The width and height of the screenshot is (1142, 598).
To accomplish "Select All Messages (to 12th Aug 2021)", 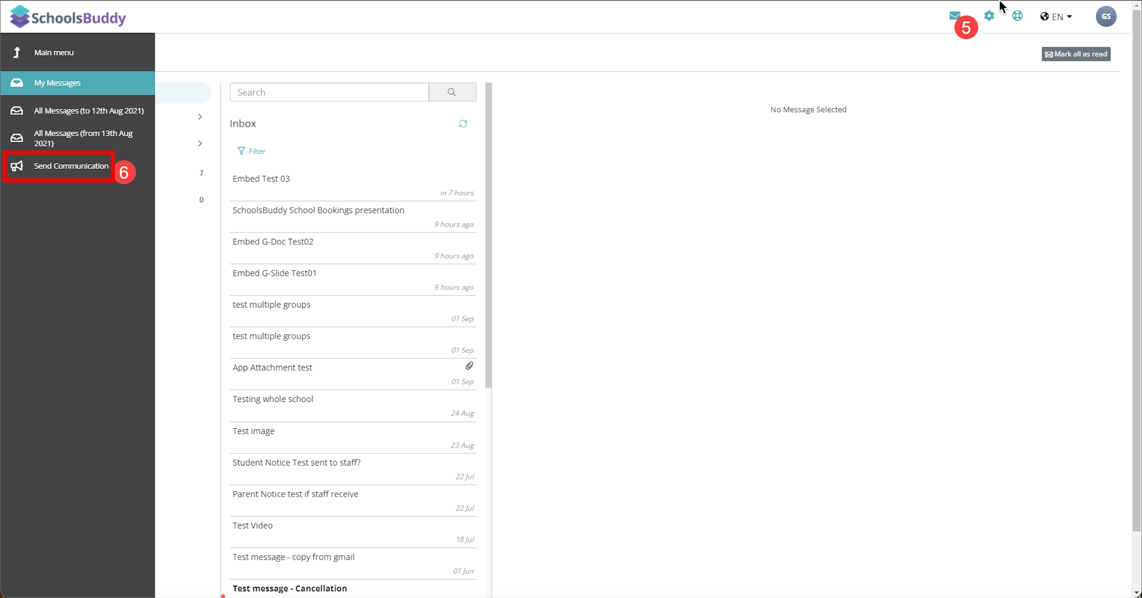I will [x=88, y=111].
